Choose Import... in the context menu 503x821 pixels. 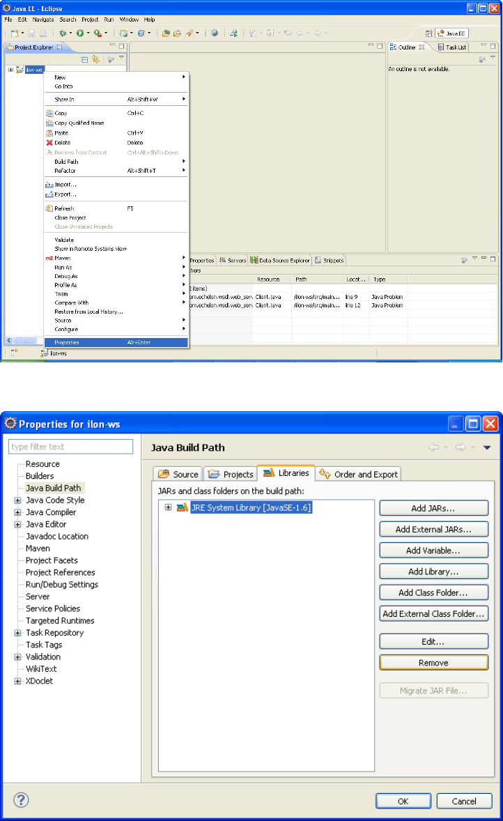coord(116,185)
